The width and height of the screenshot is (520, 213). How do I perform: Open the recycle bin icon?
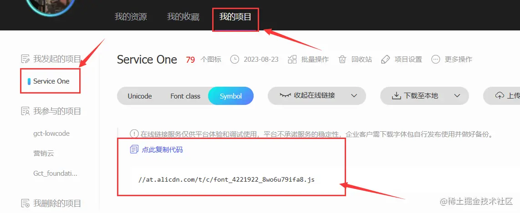(342, 59)
